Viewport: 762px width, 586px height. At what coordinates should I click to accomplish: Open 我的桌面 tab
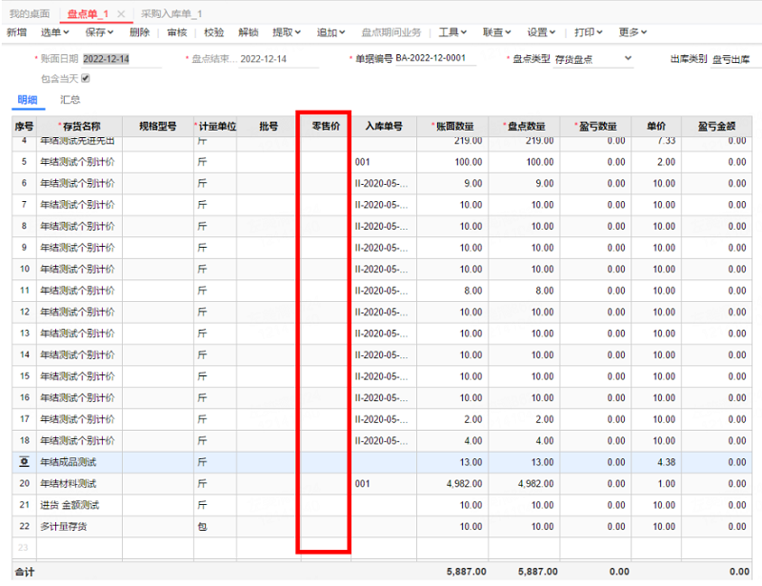[x=30, y=14]
